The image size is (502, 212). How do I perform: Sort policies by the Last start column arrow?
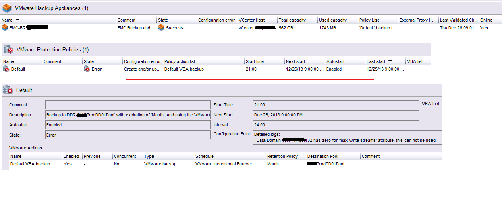click(390, 61)
